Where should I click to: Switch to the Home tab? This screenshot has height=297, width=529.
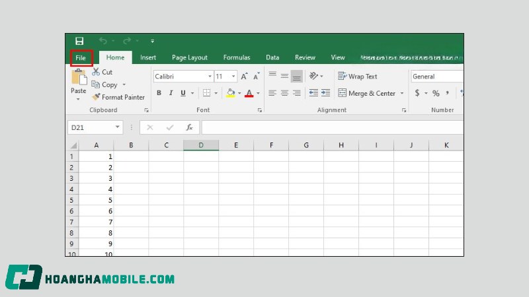coord(115,57)
